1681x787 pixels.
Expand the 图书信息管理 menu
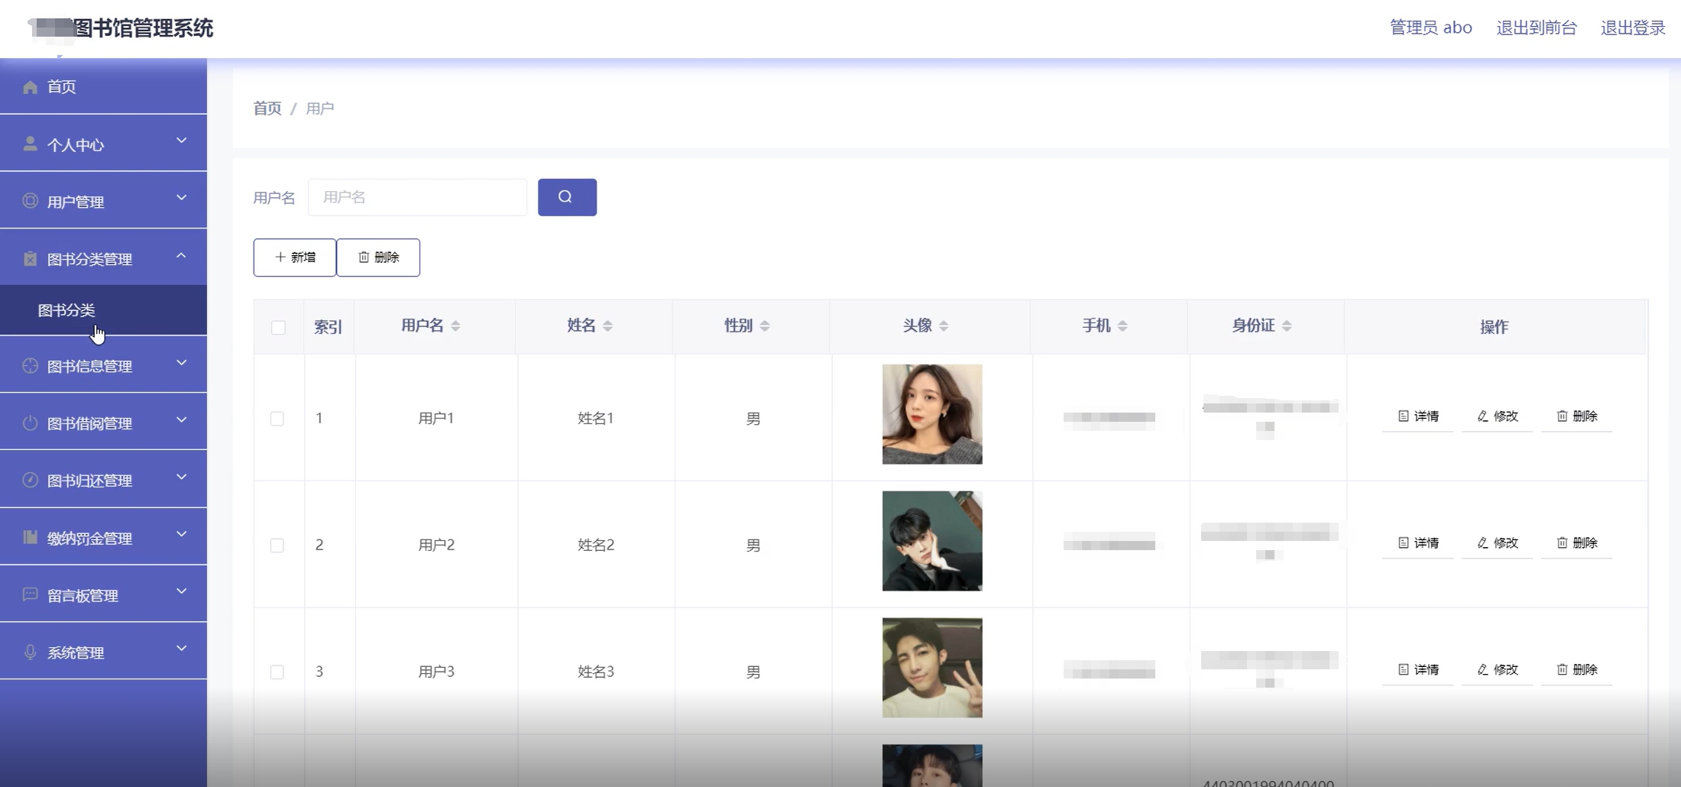pyautogui.click(x=182, y=363)
